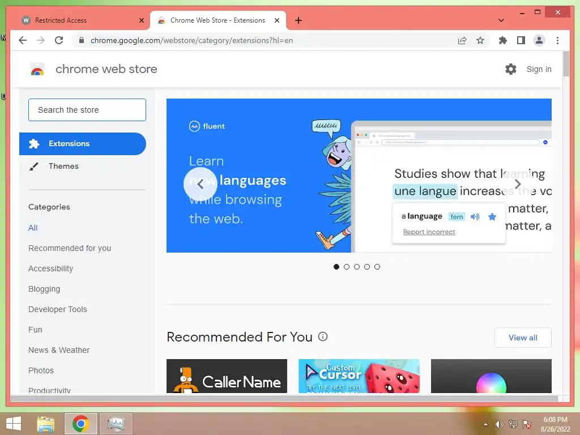Click the horizontal scrollbar at window bottom
This screenshot has width=580, height=435.
[284, 398]
